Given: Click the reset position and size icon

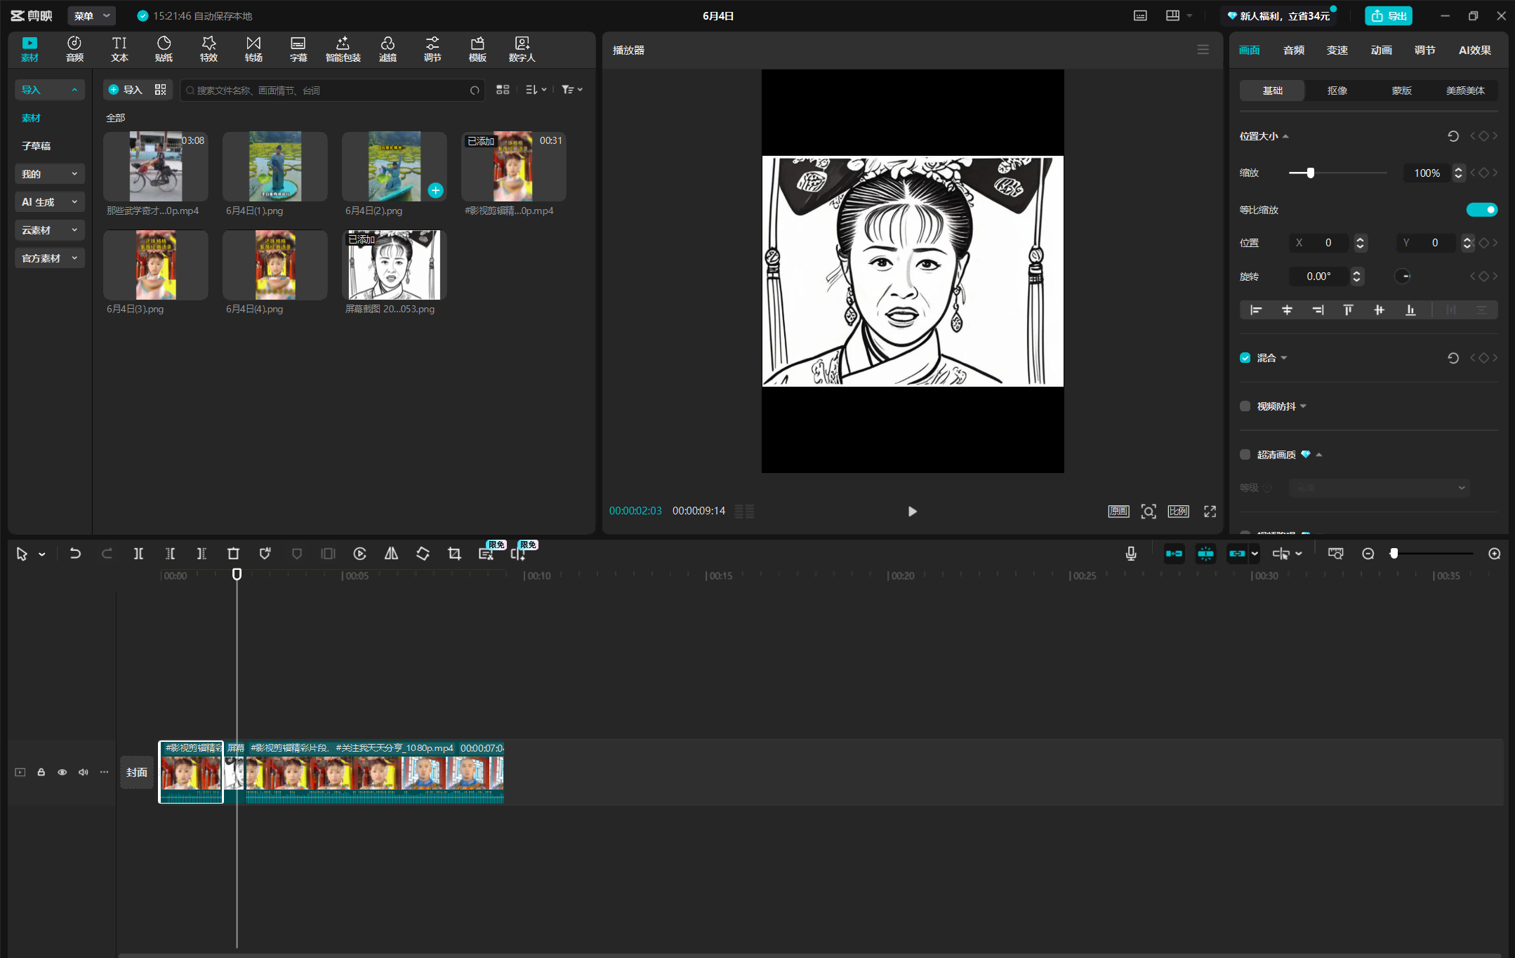Looking at the screenshot, I should (x=1453, y=136).
